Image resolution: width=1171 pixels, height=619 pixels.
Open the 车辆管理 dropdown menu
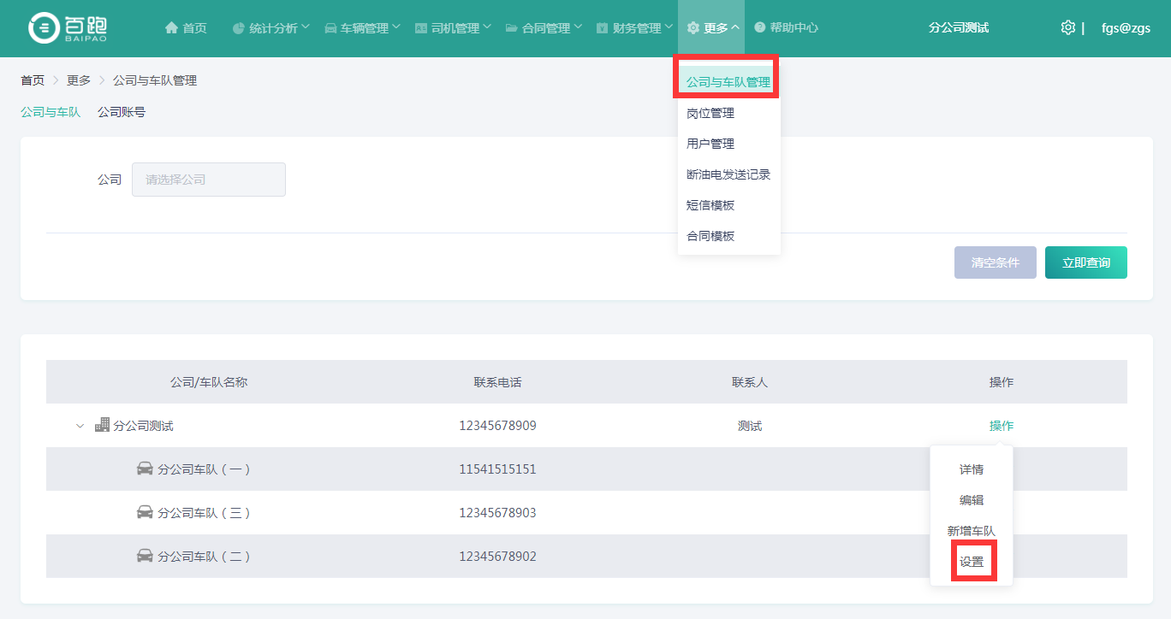363,28
